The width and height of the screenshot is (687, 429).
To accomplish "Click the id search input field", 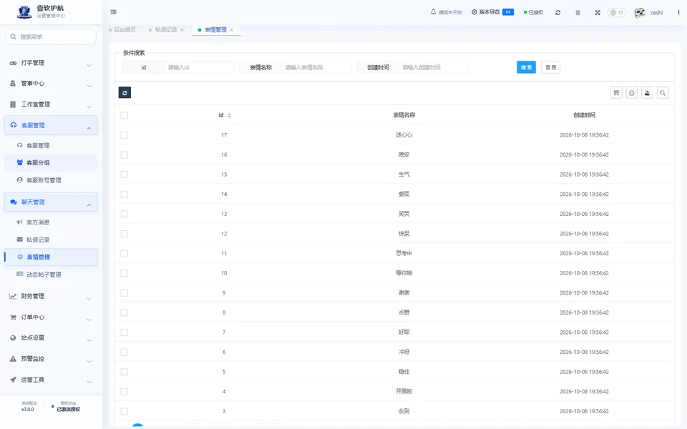I will tap(200, 67).
